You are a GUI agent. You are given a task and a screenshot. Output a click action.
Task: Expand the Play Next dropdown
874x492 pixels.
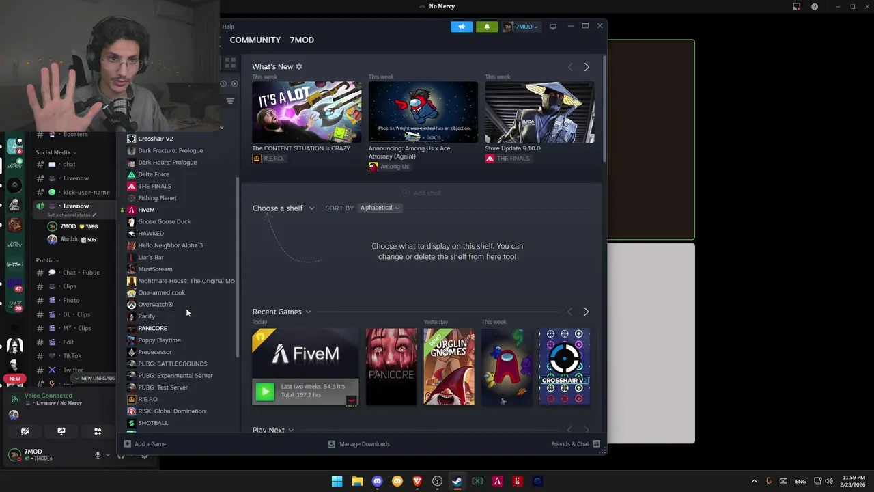[272, 430]
